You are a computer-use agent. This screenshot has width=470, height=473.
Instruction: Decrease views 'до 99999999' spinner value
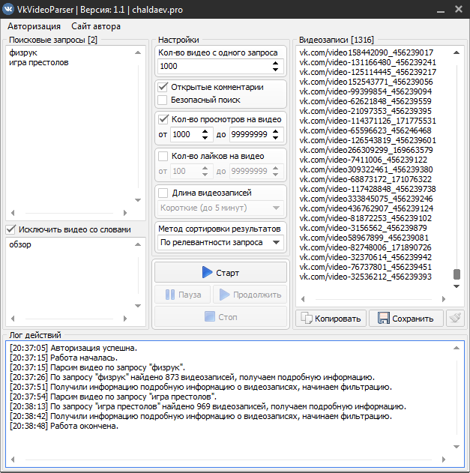pyautogui.click(x=275, y=138)
